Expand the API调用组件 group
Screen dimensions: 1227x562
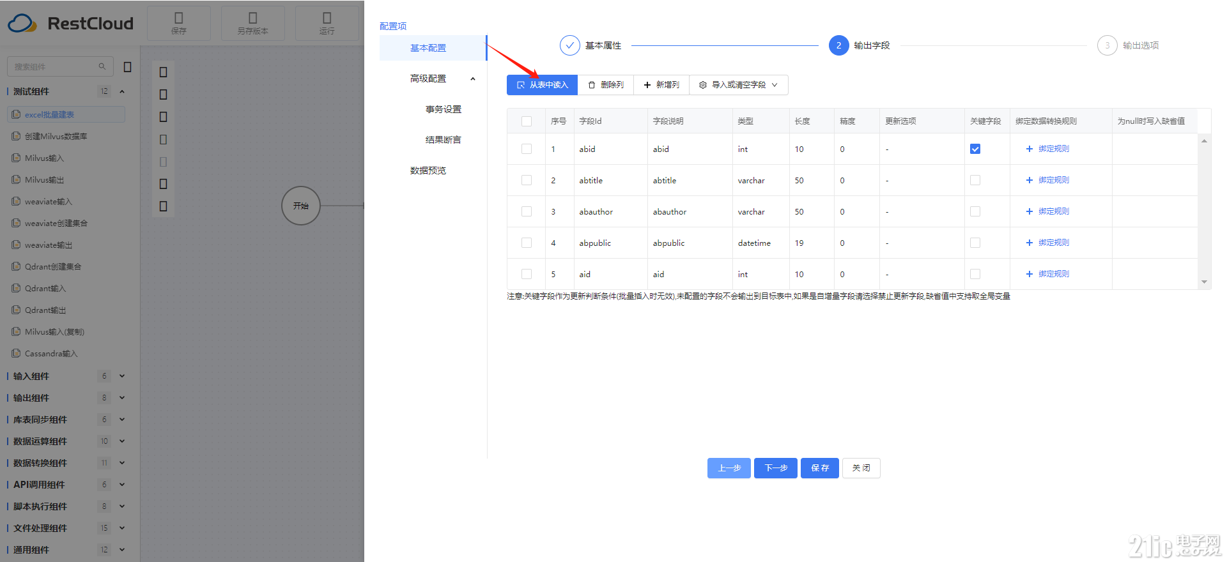[x=122, y=485]
